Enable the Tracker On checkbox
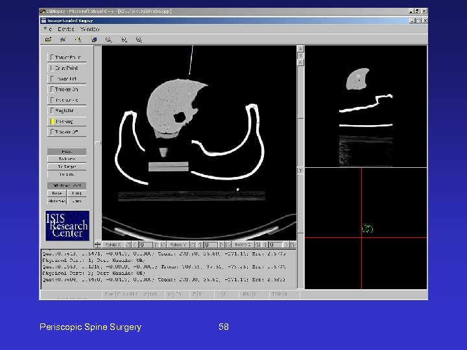467x350 pixels. [x=51, y=89]
